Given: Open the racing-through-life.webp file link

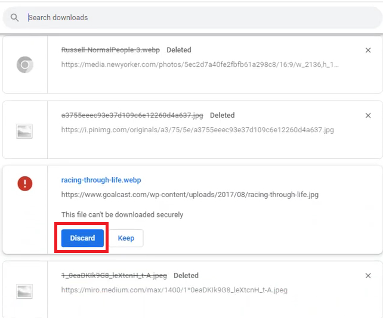Looking at the screenshot, I should (x=101, y=180).
